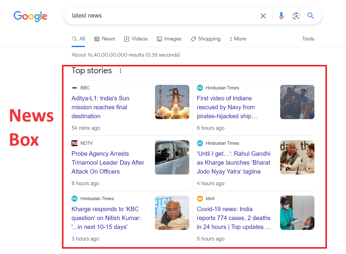
Task: Click the BBC source icon
Action: [x=75, y=88]
